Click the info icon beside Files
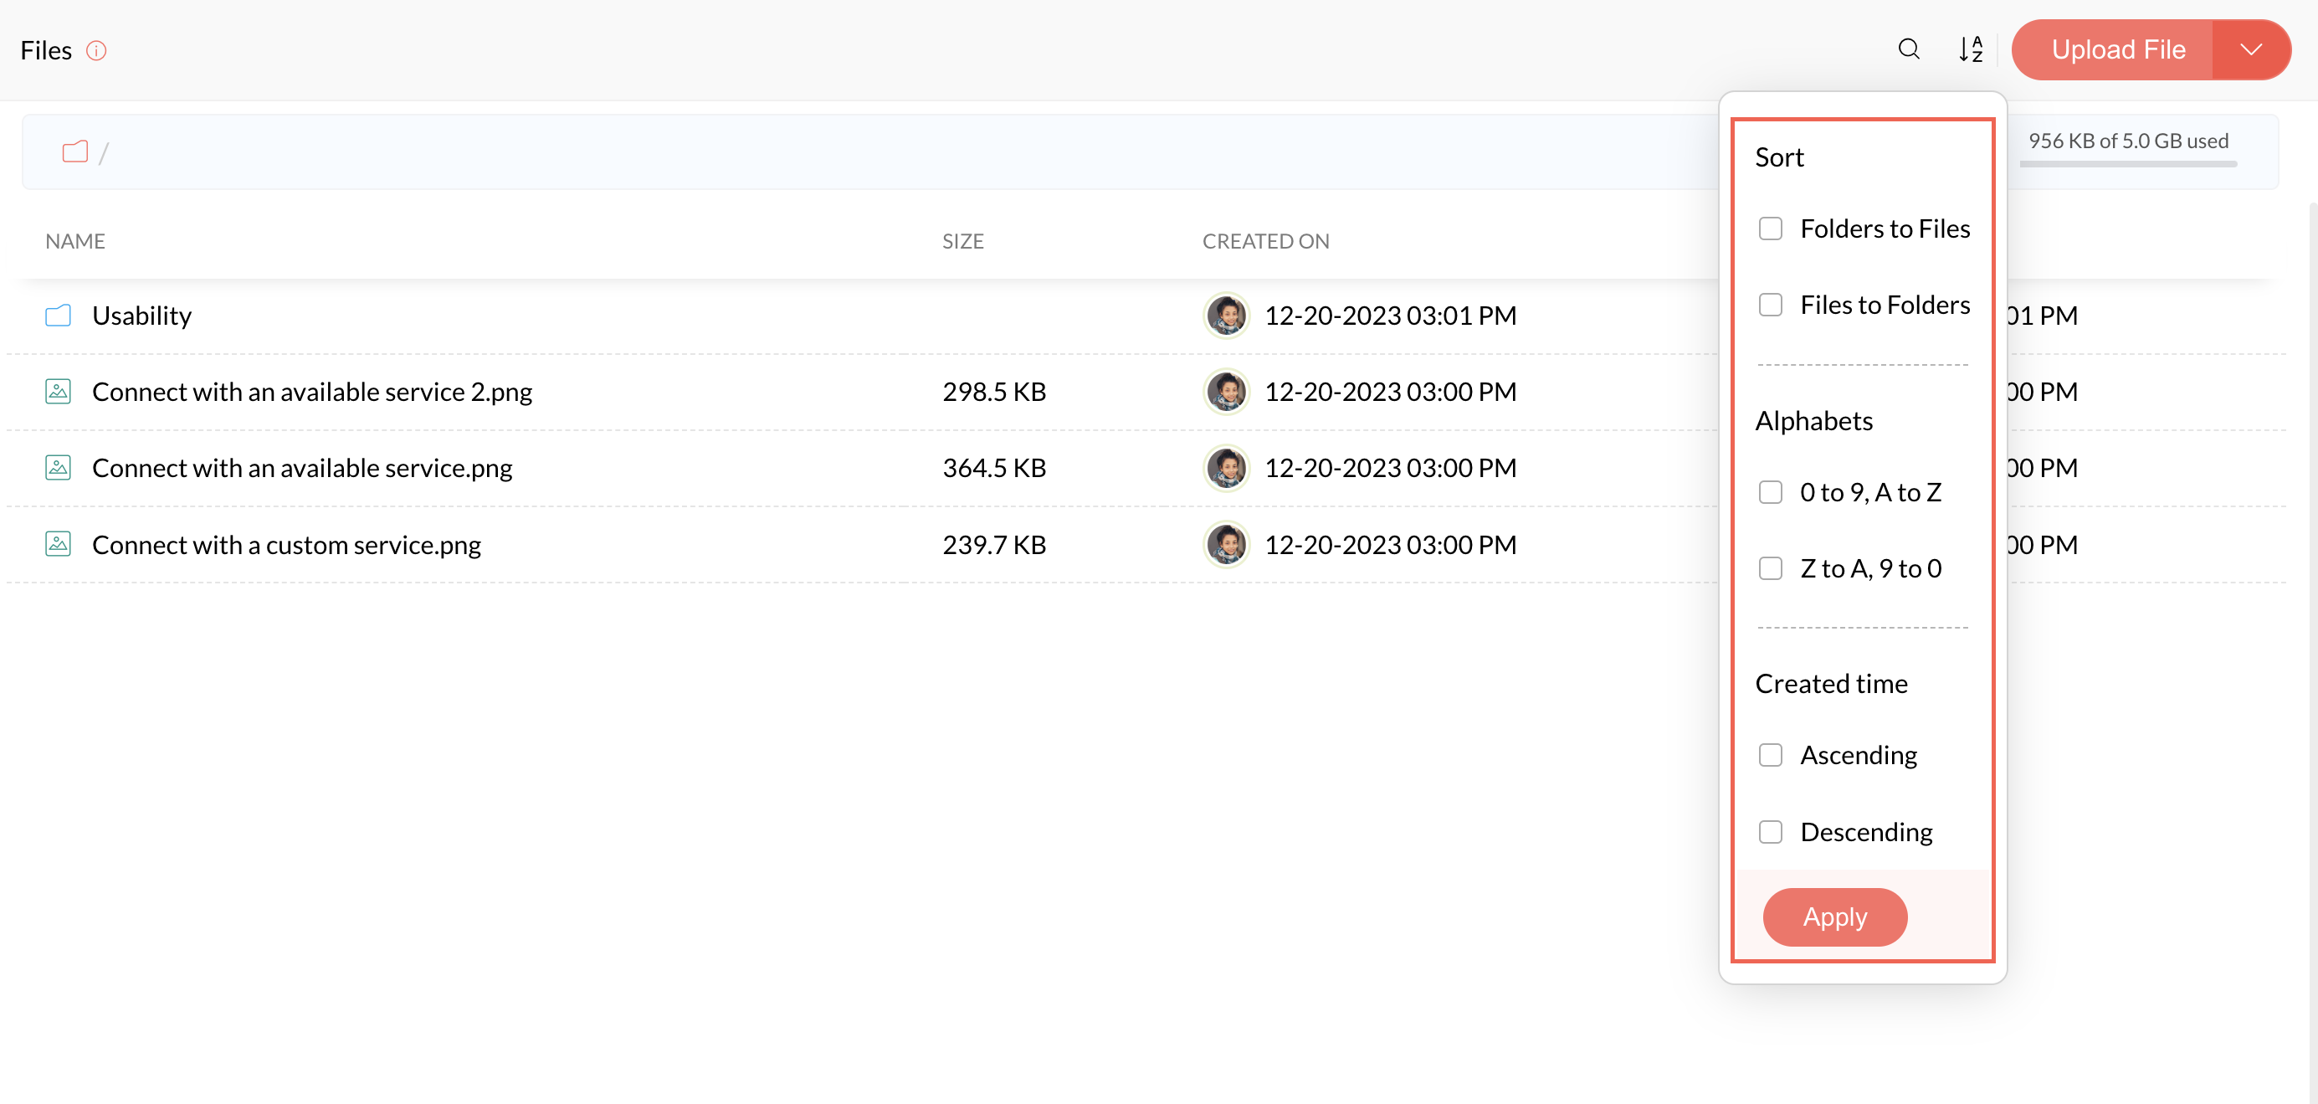 [96, 50]
